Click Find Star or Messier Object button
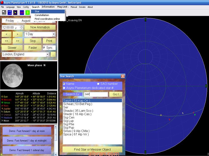This screenshot has height=156, width=209. [92, 149]
